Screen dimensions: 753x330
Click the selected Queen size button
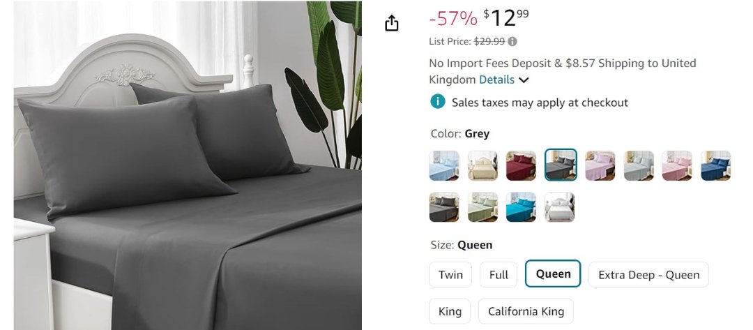tap(553, 273)
